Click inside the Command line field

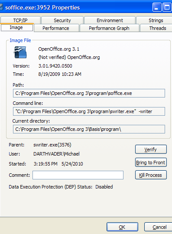point(89,111)
